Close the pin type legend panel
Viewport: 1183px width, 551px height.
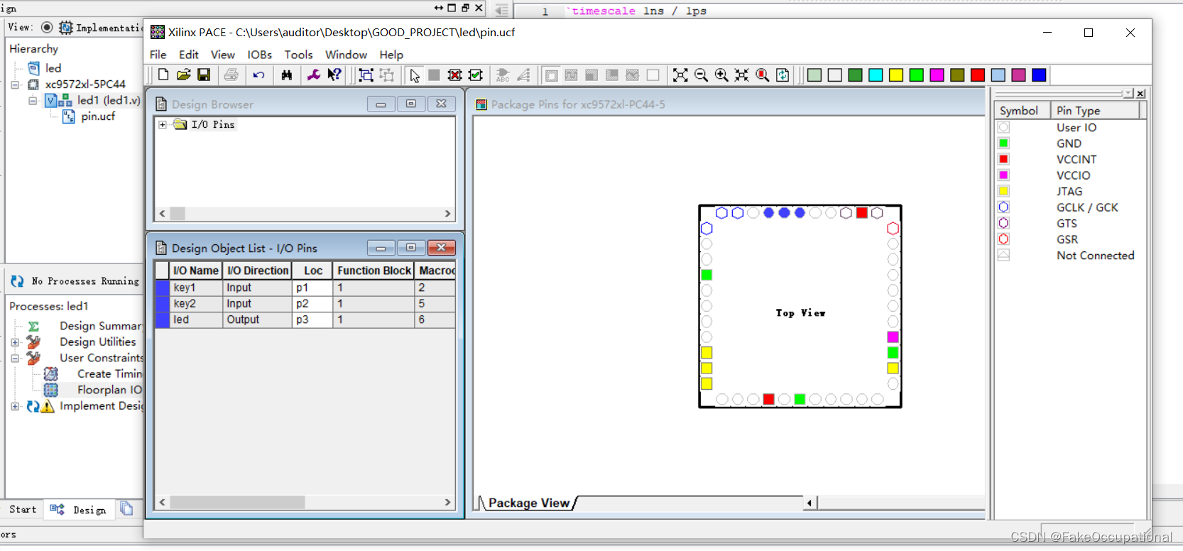click(1140, 94)
